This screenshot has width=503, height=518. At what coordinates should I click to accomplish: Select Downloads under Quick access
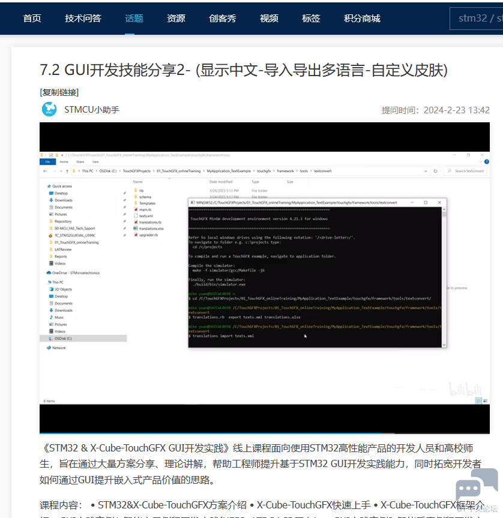(x=61, y=200)
